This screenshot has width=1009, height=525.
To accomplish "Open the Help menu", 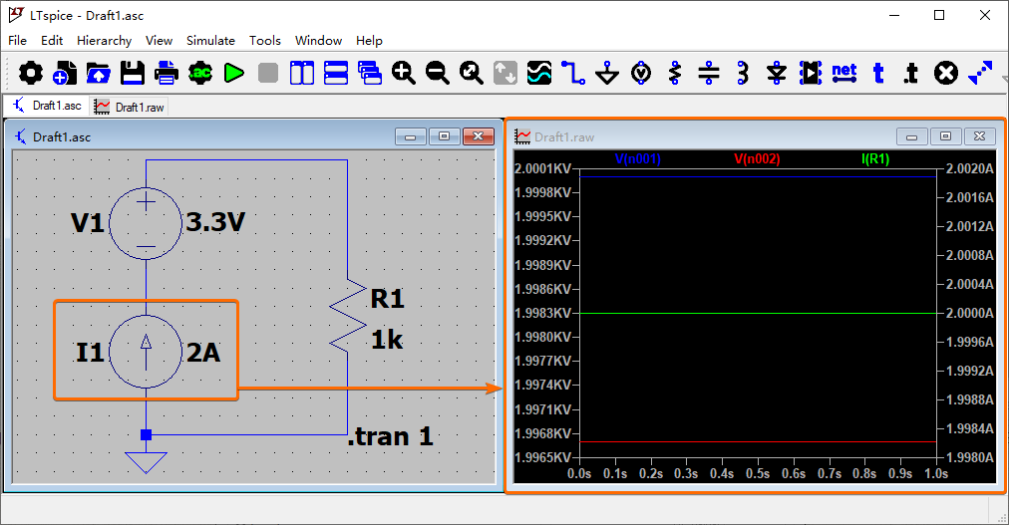I will click(369, 41).
